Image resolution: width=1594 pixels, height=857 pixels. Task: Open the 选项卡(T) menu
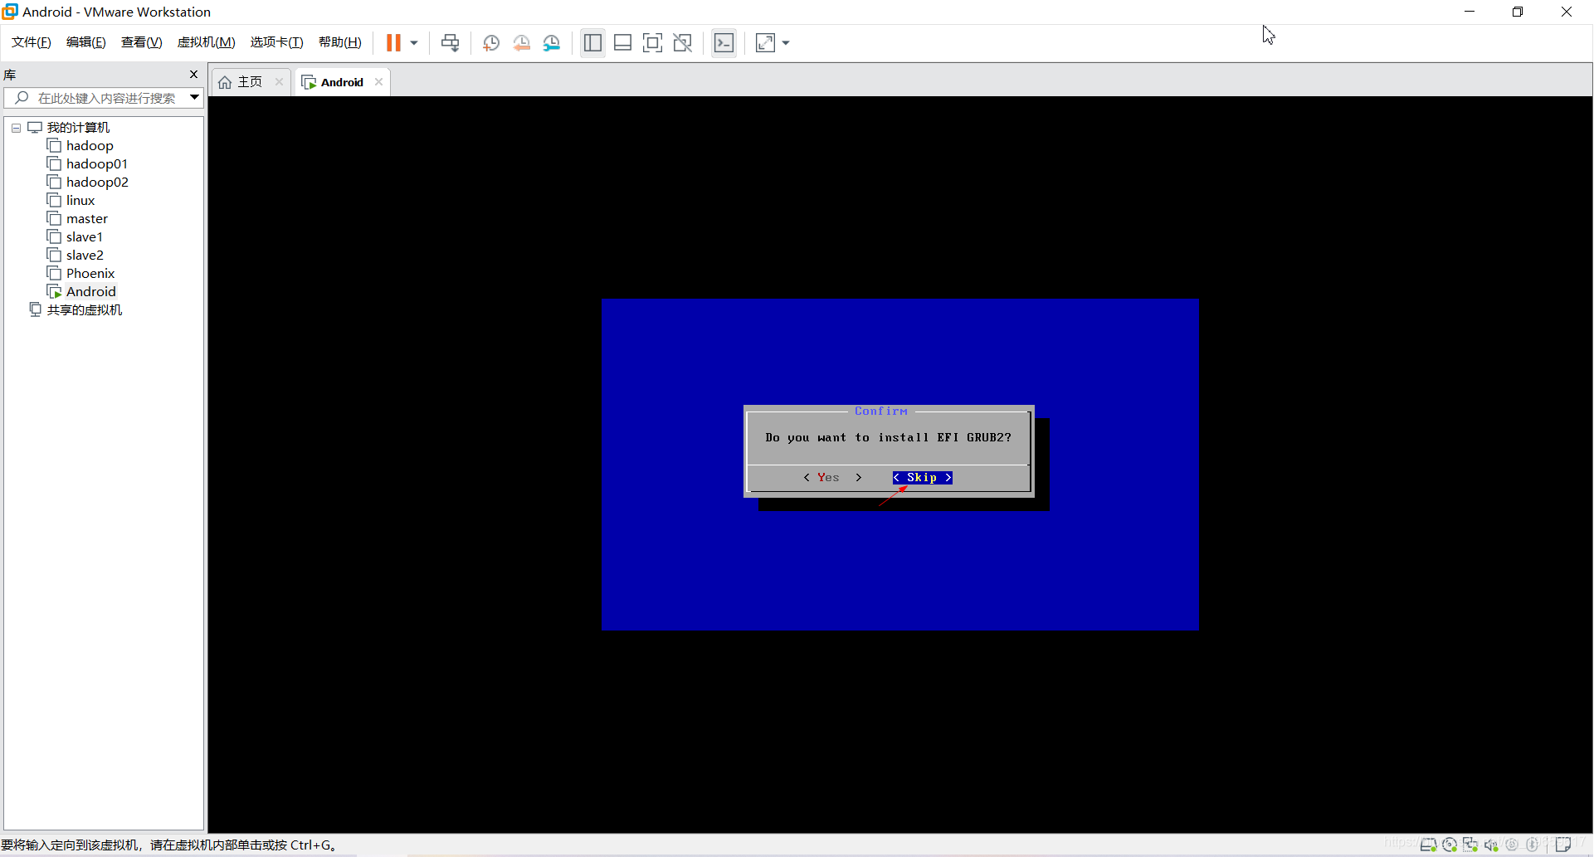277,42
